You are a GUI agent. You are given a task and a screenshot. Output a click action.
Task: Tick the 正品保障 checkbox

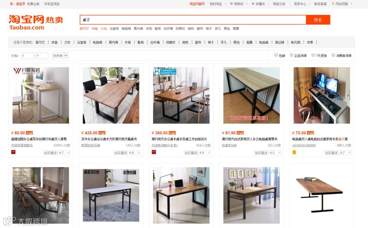(291, 55)
